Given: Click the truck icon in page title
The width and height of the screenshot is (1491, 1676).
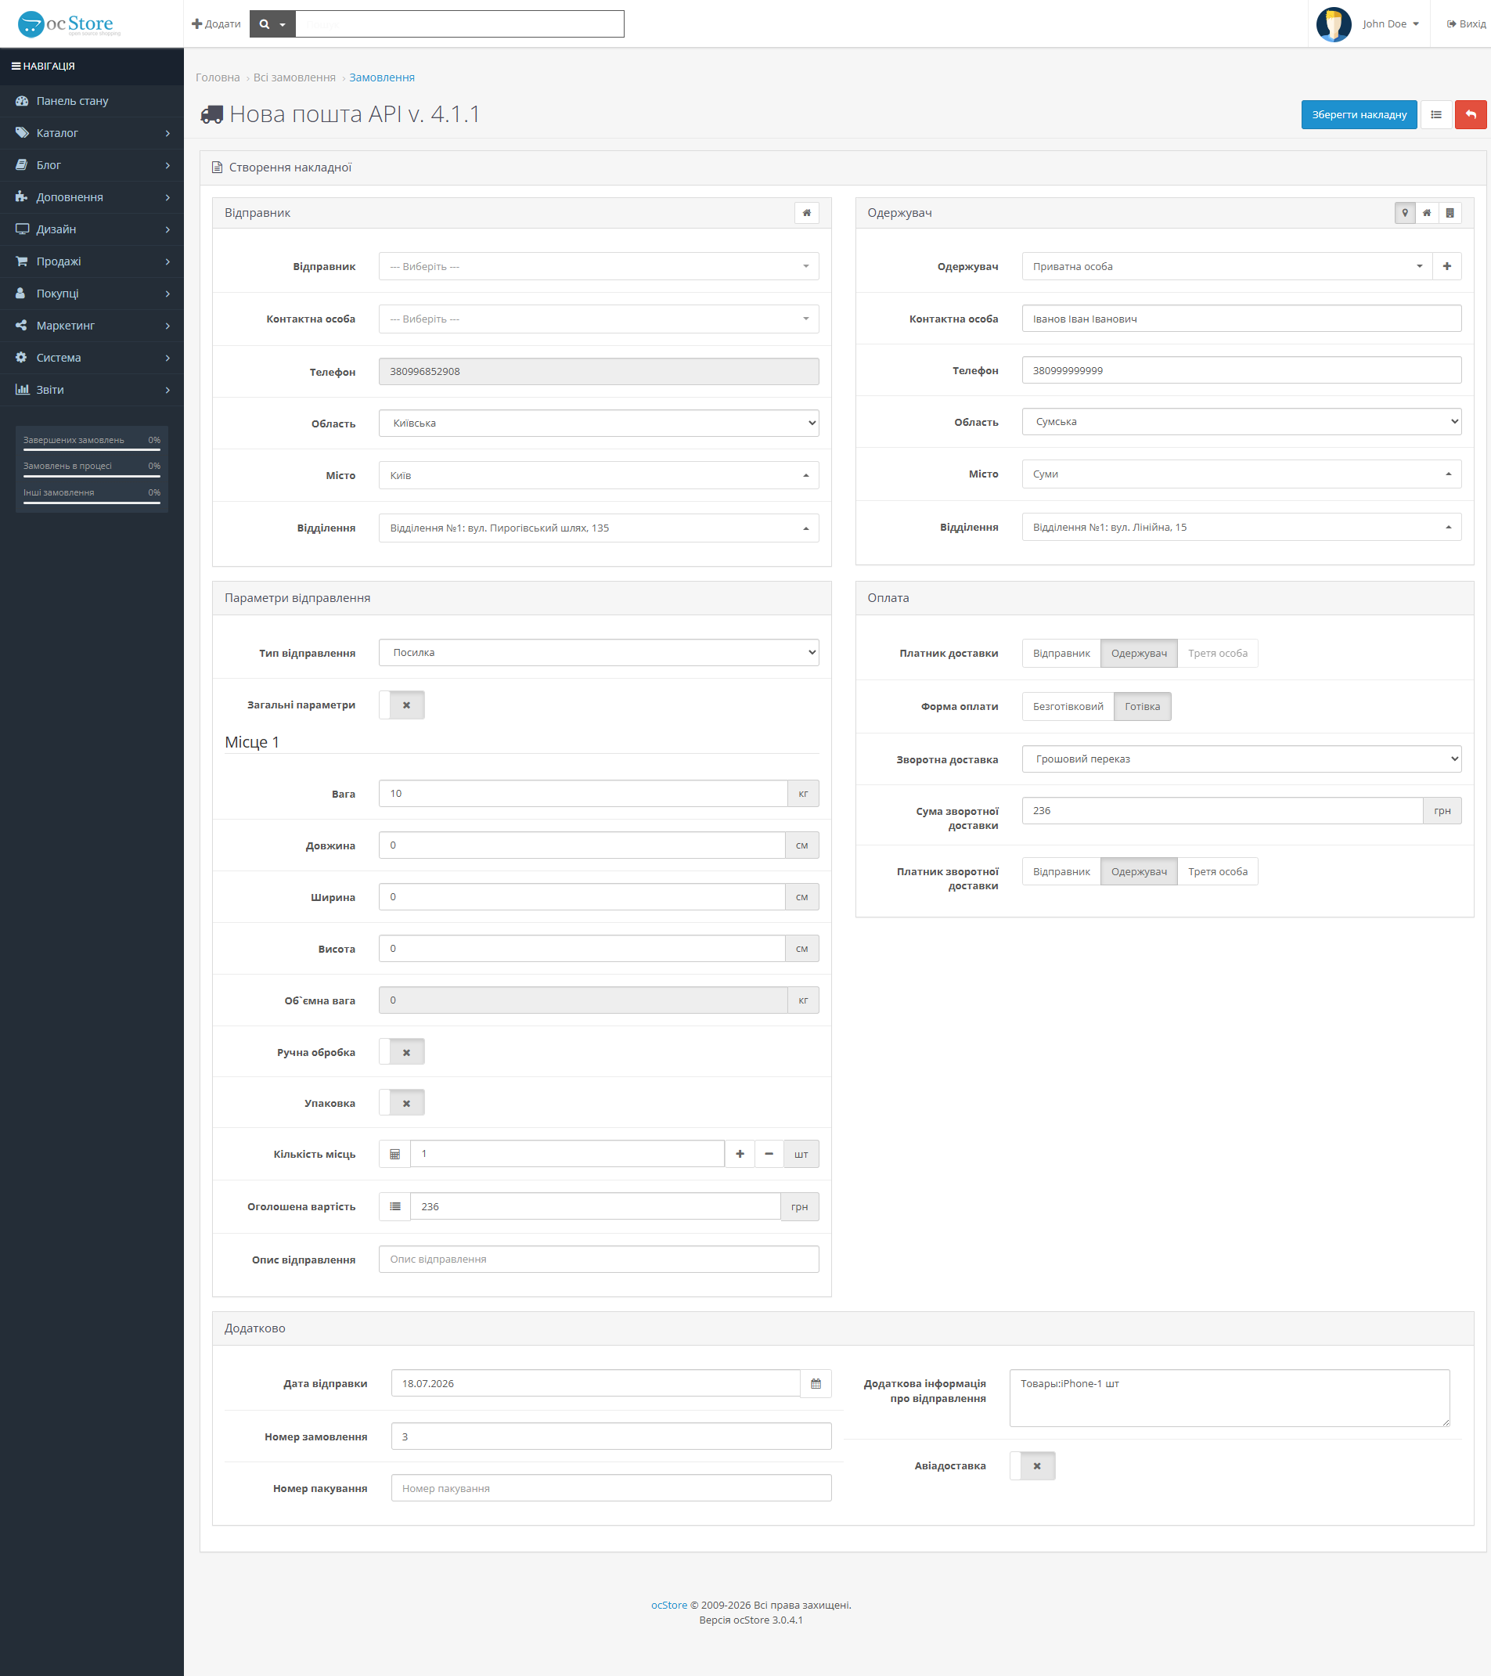Looking at the screenshot, I should [211, 115].
